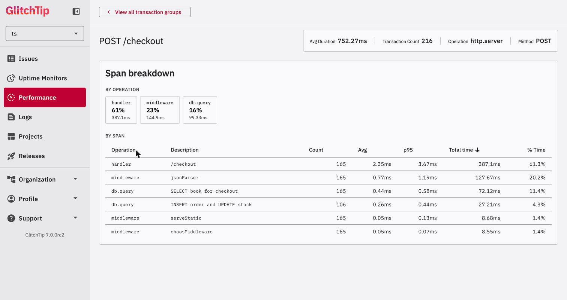Viewport: 567px width, 300px height.
Task: Click the jsonParser span row
Action: pyautogui.click(x=328, y=178)
